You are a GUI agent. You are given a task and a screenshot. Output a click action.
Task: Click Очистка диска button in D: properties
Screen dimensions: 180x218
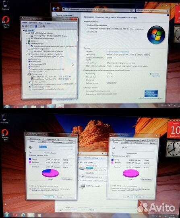(x=147, y=179)
